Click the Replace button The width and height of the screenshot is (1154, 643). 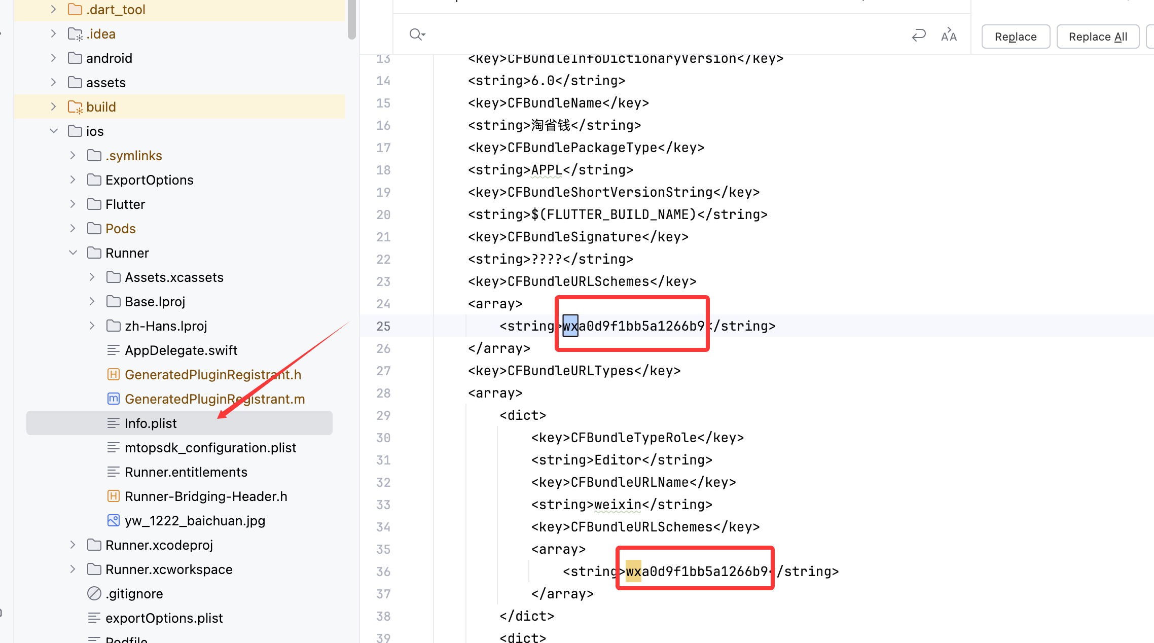pyautogui.click(x=1016, y=37)
